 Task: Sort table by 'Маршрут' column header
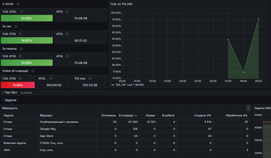46,115
